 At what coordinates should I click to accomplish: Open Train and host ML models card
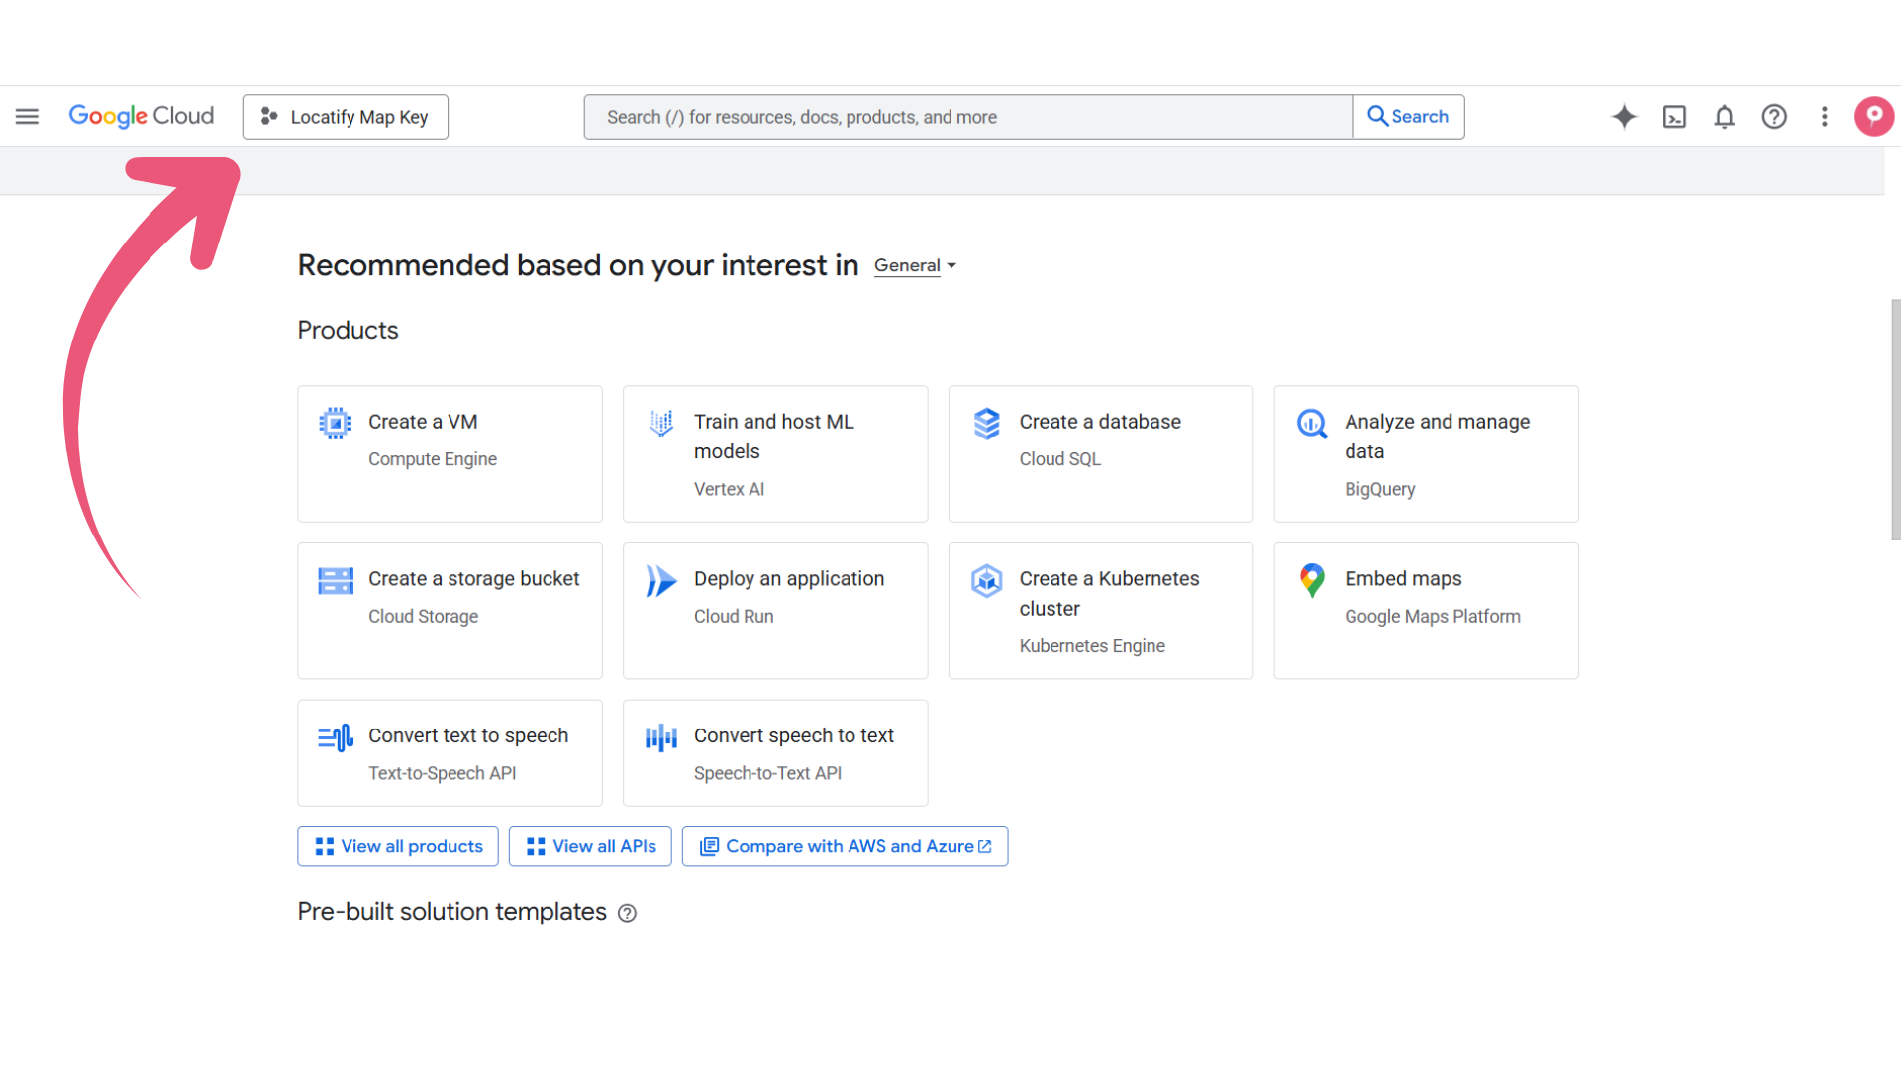click(775, 453)
